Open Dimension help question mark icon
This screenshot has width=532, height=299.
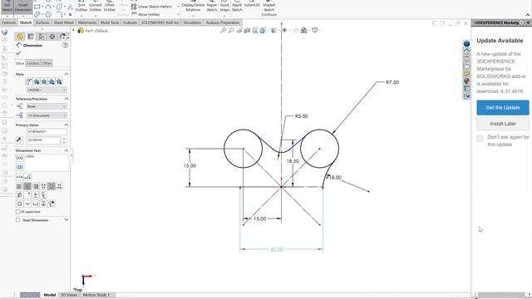65,45
